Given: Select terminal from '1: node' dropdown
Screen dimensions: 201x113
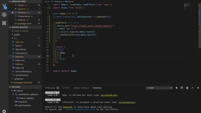Looking at the screenshot, I should (x=159, y=88).
